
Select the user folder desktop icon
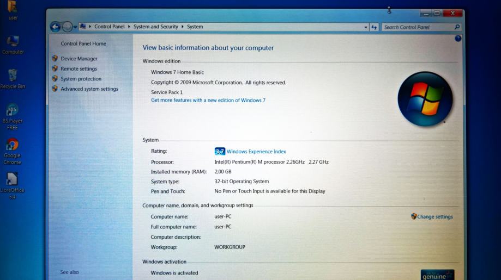[13, 10]
